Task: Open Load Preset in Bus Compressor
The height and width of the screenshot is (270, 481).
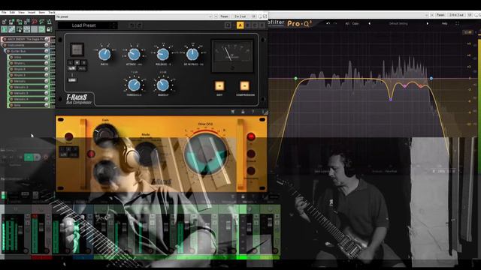Action: (x=83, y=25)
